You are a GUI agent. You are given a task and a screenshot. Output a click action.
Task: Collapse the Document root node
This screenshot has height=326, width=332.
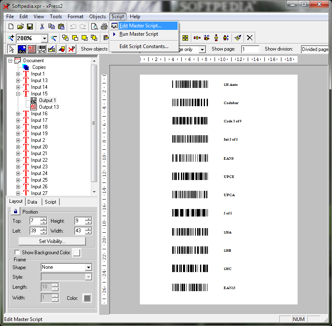[10, 61]
